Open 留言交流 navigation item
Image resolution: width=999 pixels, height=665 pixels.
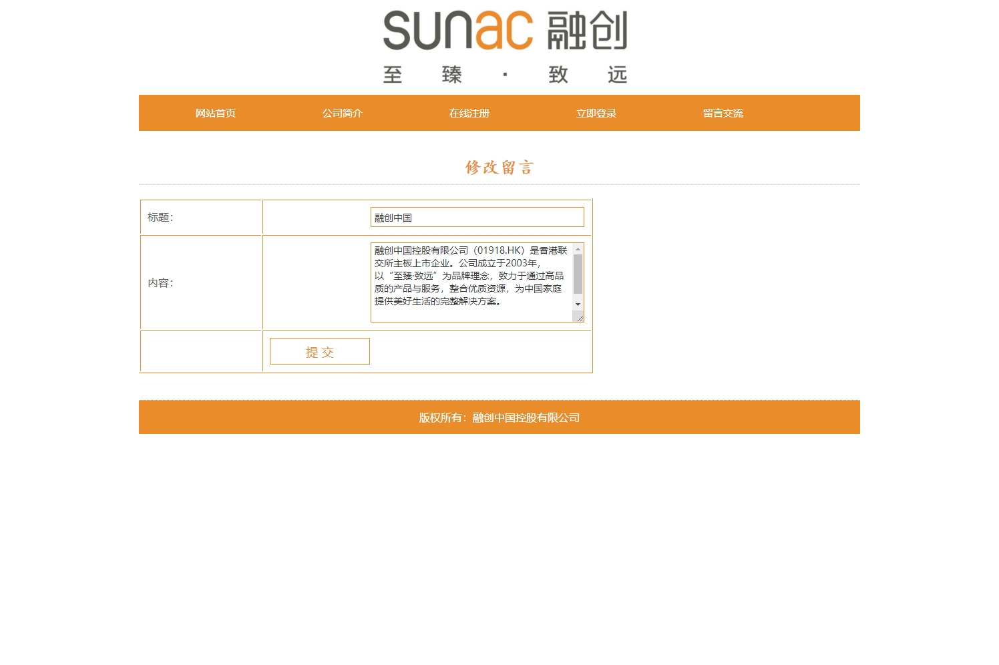(x=723, y=114)
